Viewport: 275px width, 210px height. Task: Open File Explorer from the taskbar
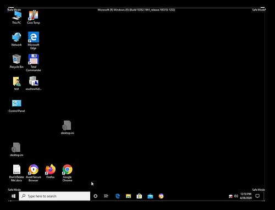(128, 196)
